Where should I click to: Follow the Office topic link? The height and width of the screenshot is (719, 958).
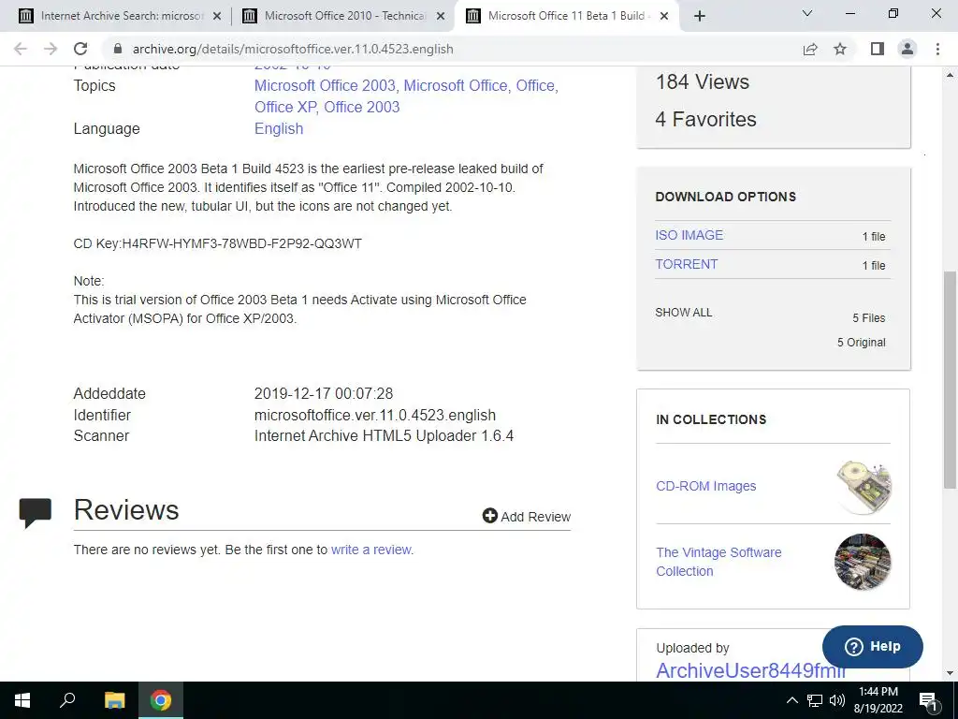pos(535,85)
